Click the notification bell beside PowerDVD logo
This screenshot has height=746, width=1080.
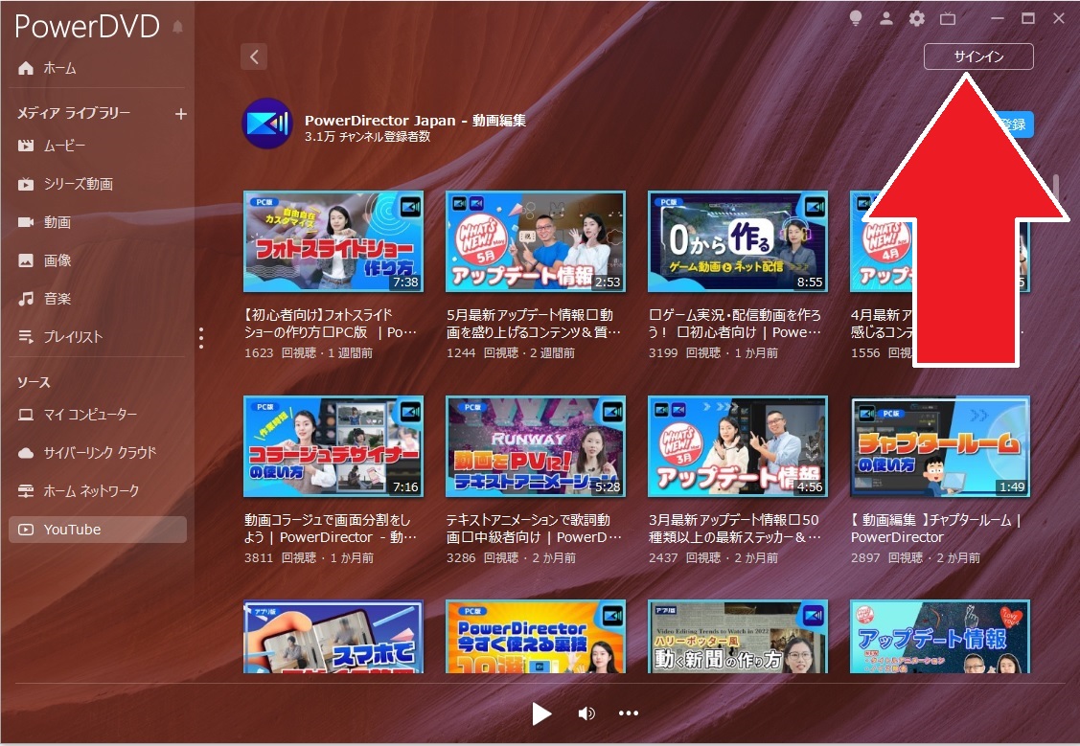tap(177, 27)
